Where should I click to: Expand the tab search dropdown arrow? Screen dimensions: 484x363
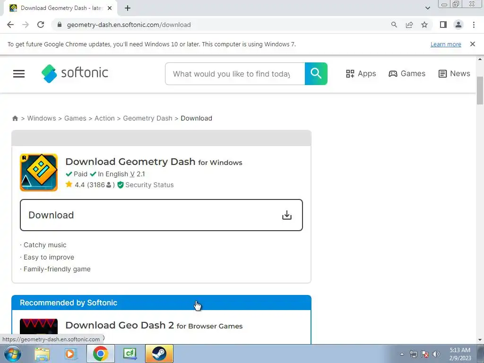click(x=427, y=8)
